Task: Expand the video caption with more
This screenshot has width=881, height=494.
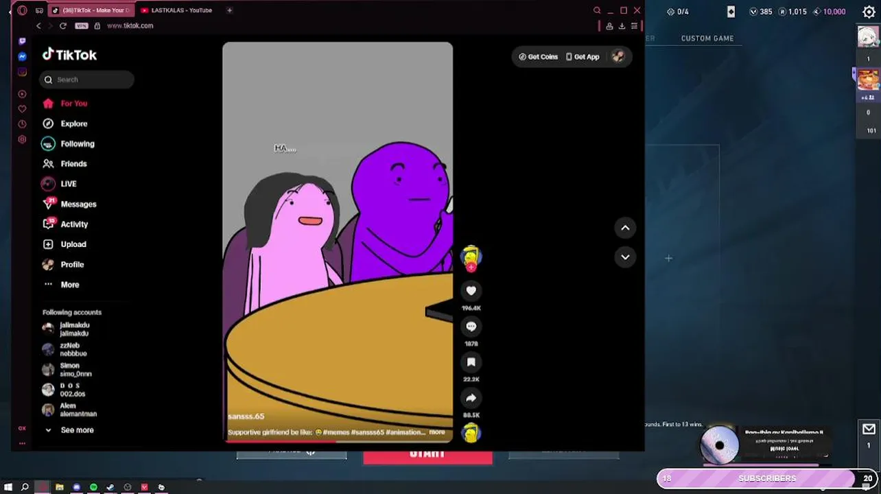Action: (x=436, y=432)
